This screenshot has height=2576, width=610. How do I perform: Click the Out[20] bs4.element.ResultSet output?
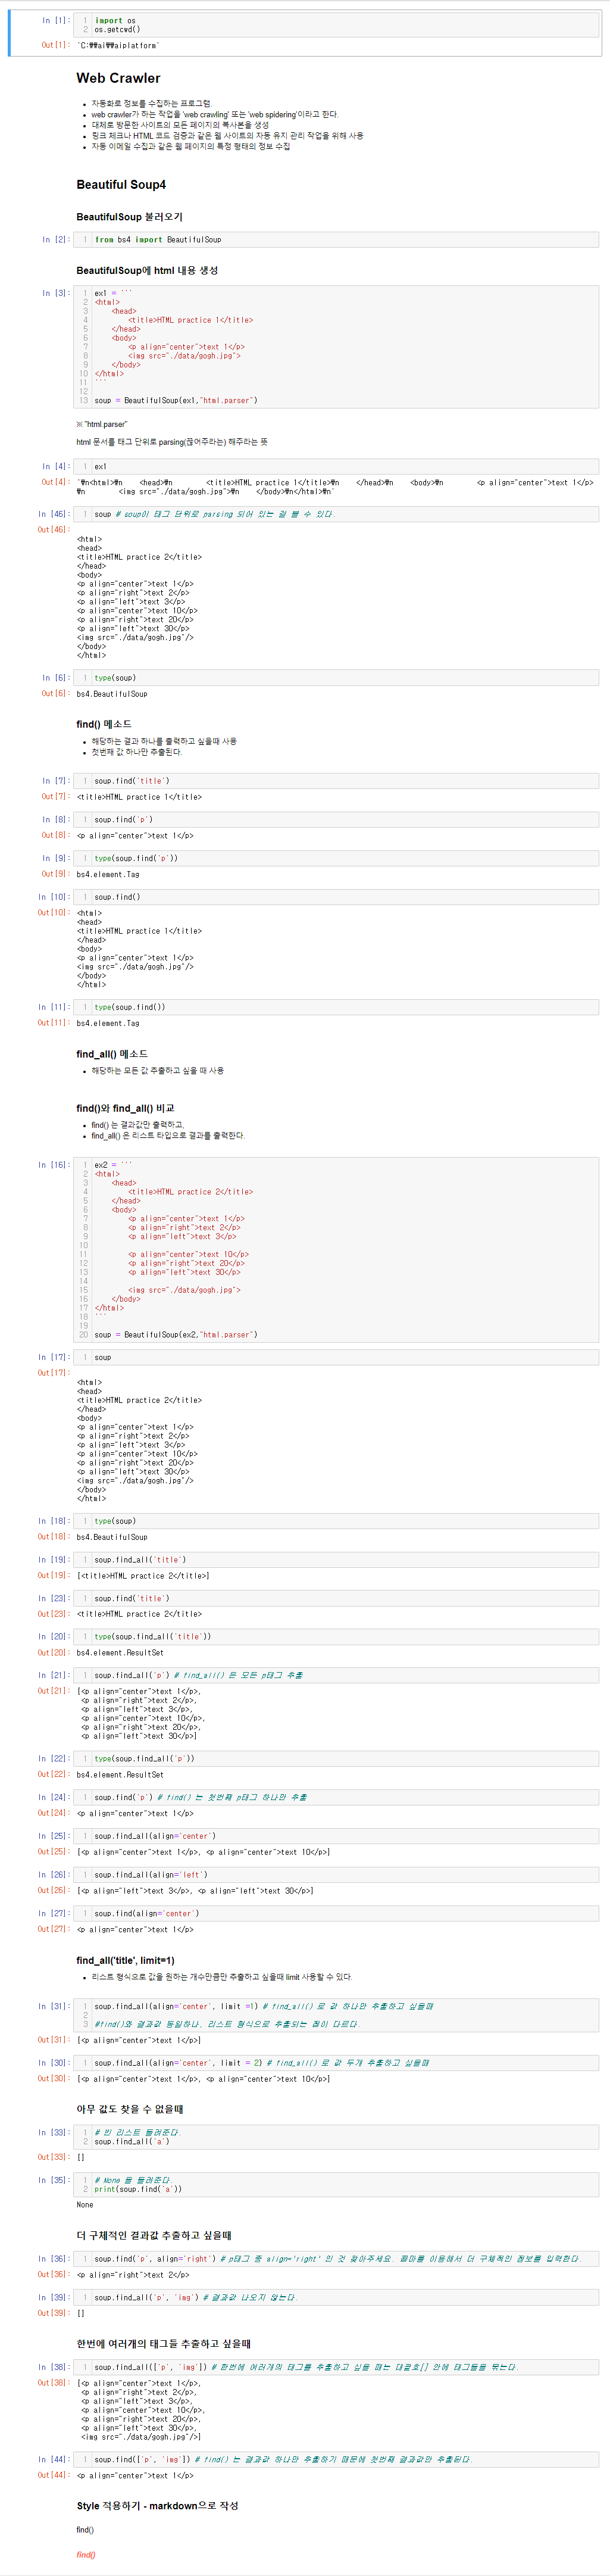tap(120, 1653)
